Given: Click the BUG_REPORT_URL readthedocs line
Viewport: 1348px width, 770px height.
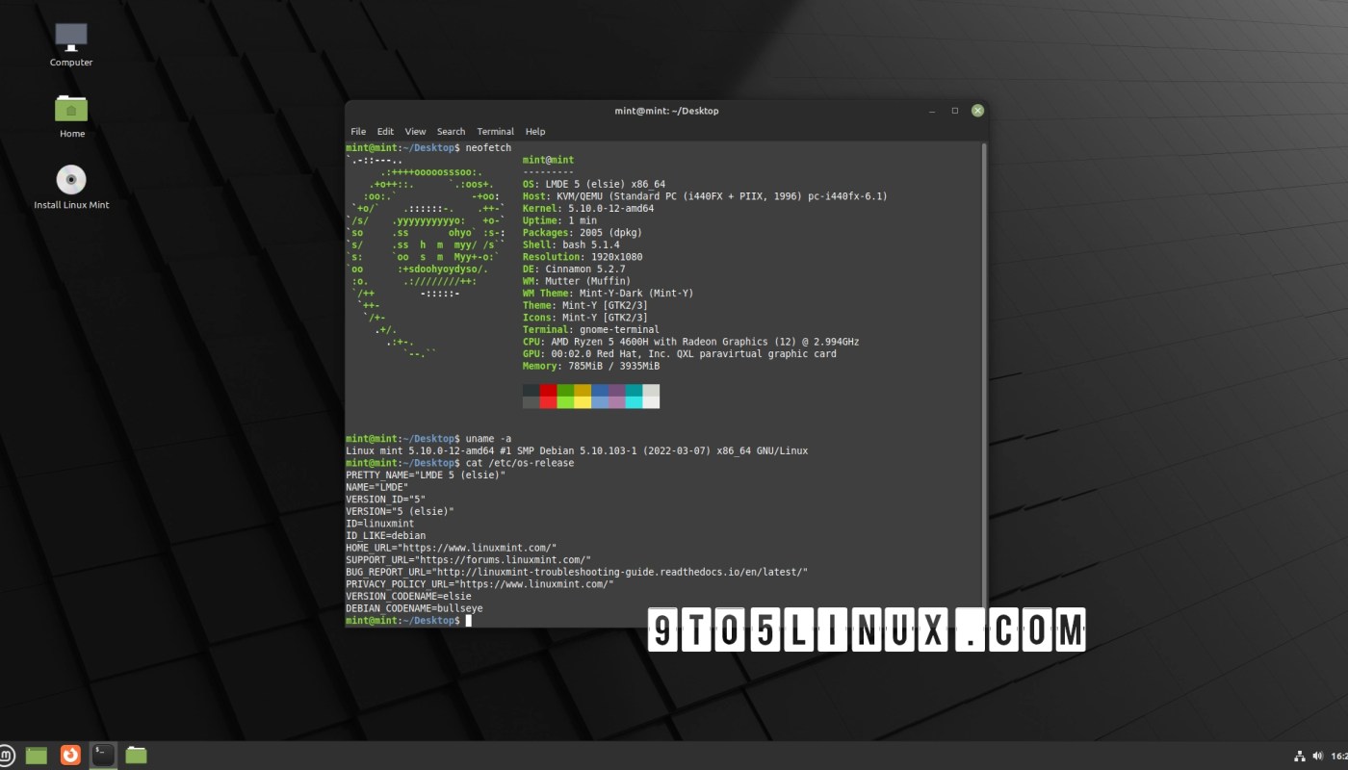Looking at the screenshot, I should tap(577, 572).
